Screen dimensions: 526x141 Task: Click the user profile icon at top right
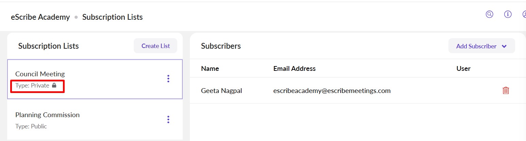point(524,14)
